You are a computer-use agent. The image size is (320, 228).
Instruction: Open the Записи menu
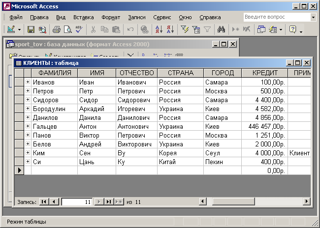point(137,18)
